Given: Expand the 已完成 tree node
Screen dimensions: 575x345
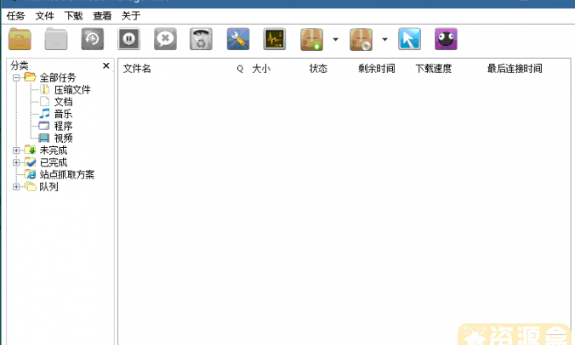Looking at the screenshot, I should 16,162.
